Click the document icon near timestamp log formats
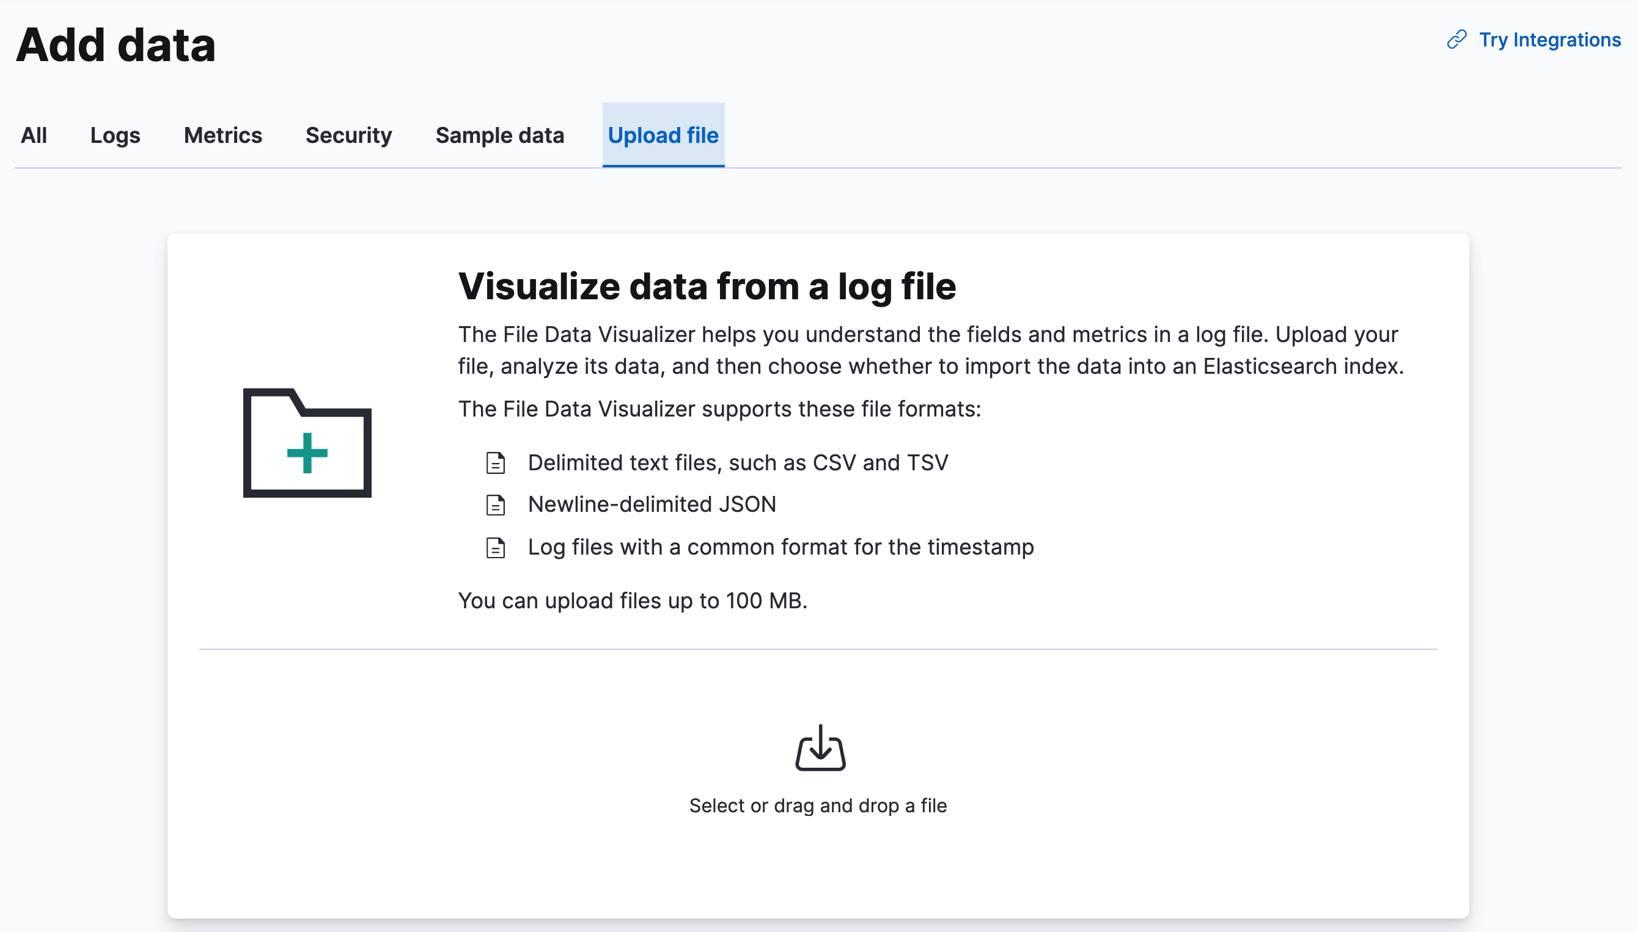This screenshot has width=1638, height=932. [495, 547]
